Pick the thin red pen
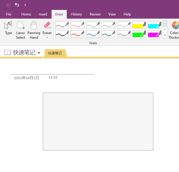The width and height of the screenshot is (179, 172). pos(77,25)
